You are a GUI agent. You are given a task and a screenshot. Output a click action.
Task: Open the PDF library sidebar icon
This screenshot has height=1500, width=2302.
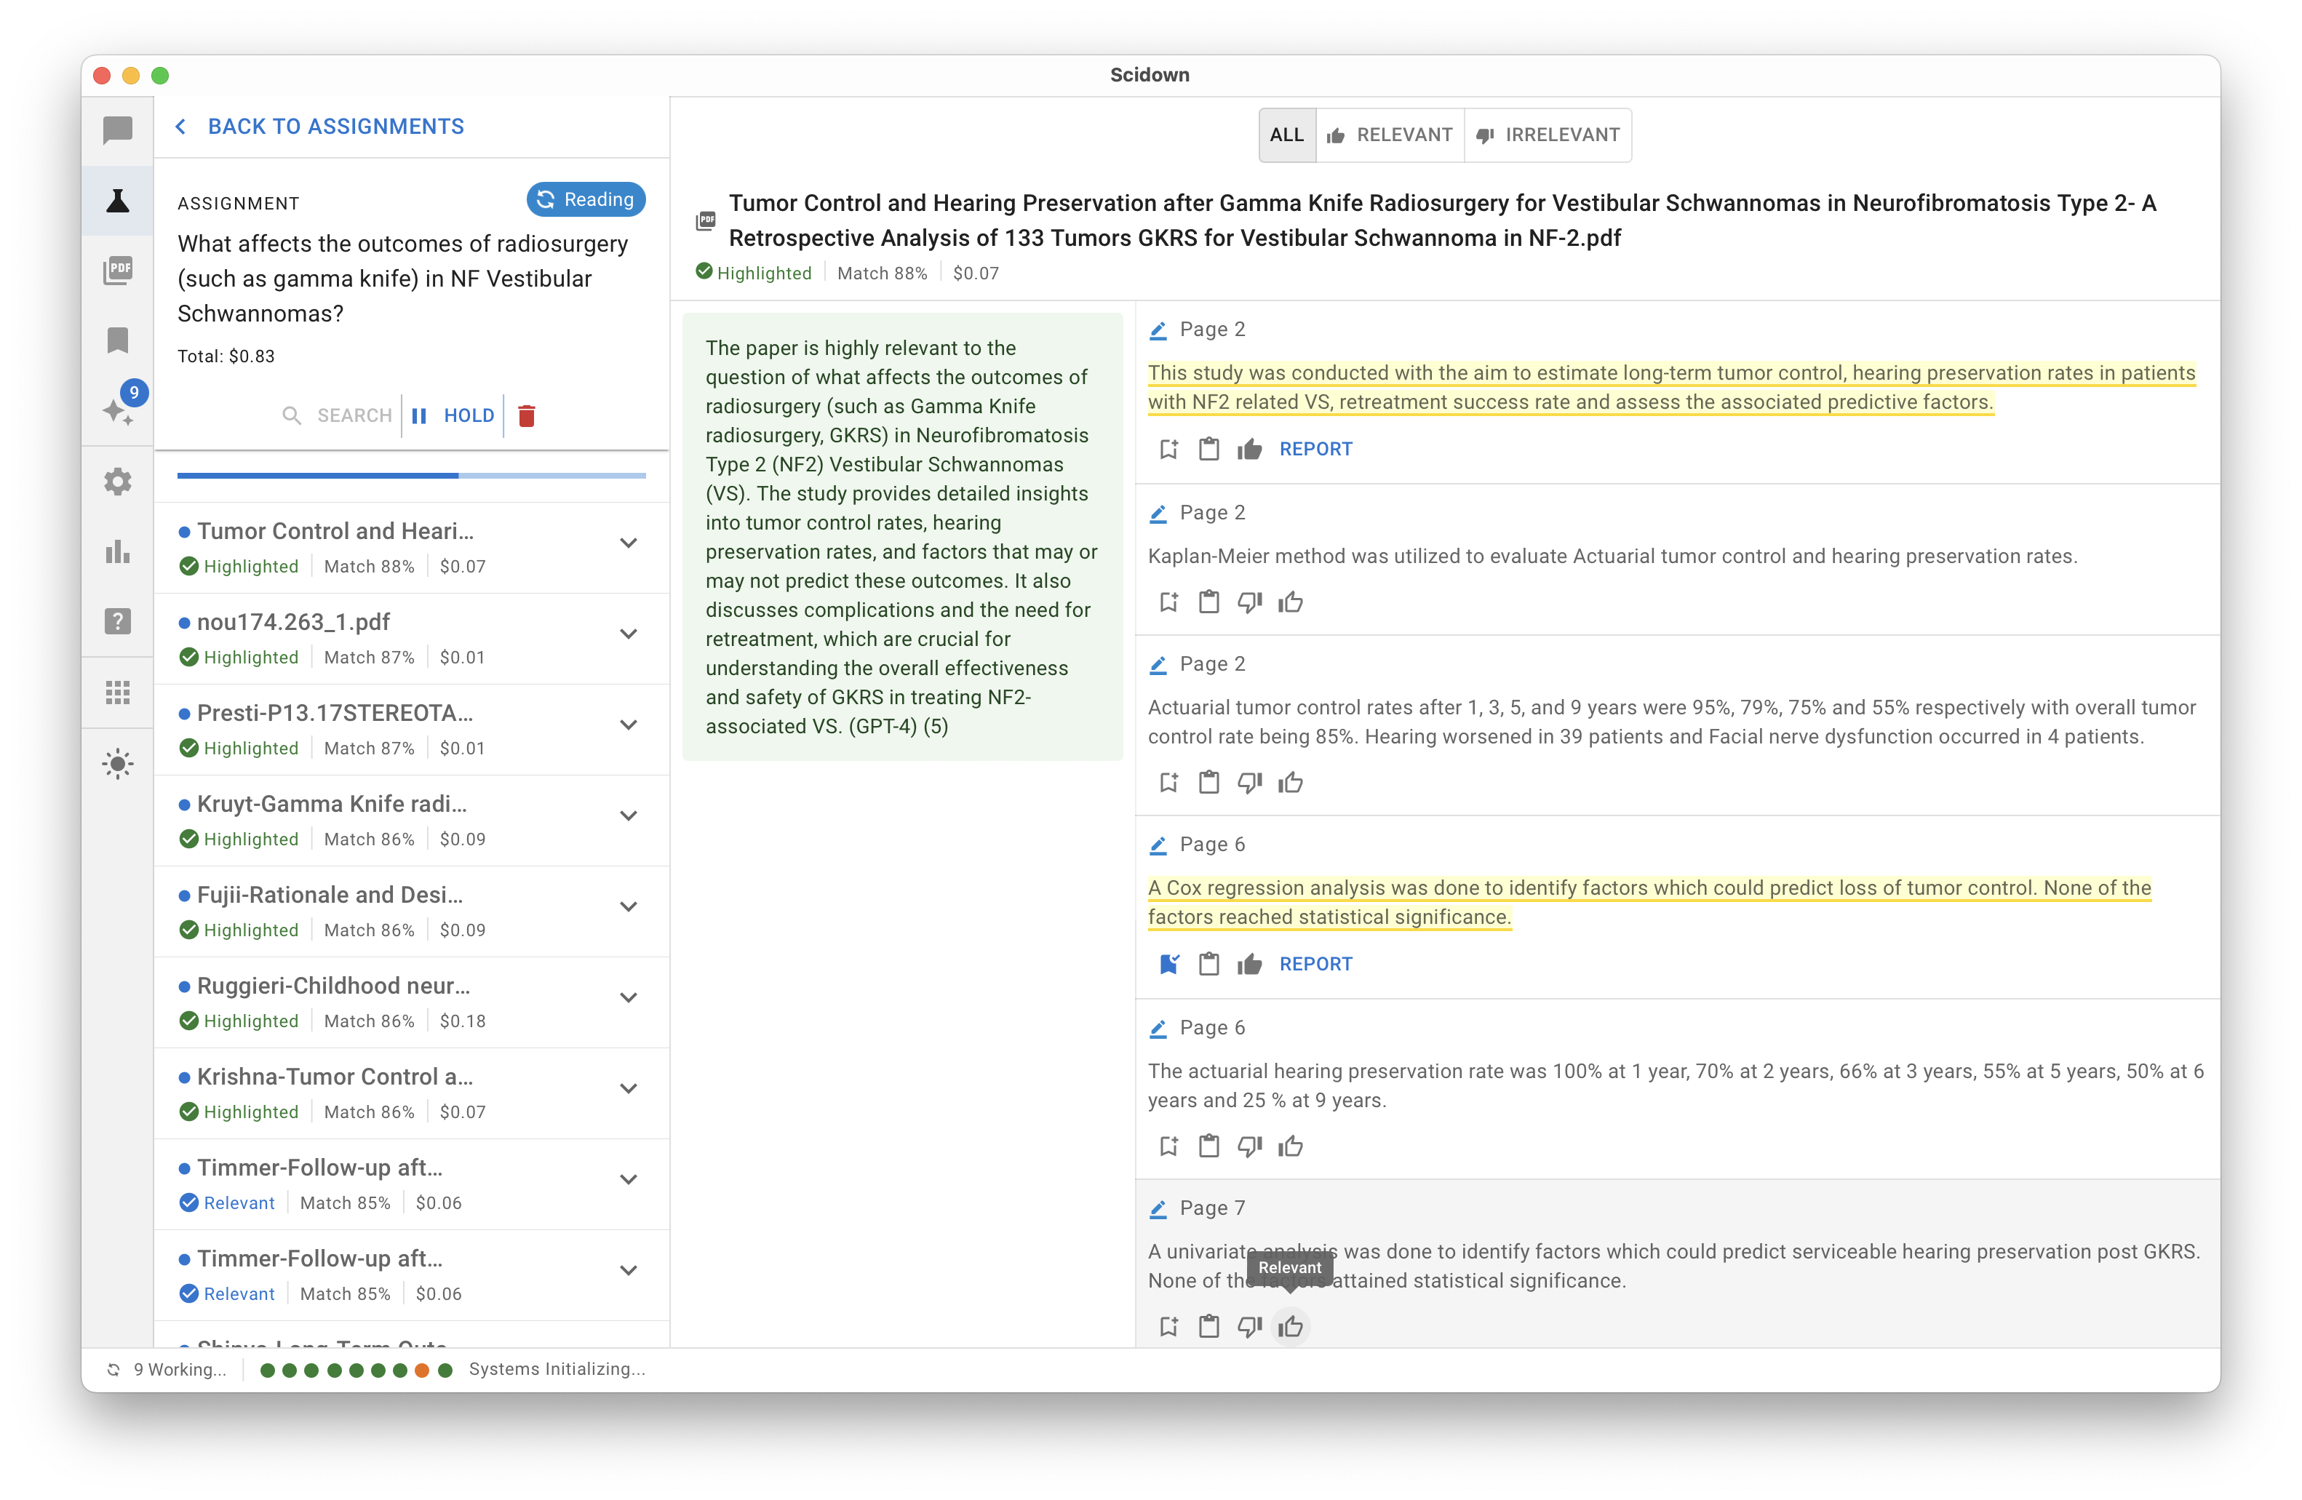pos(117,270)
